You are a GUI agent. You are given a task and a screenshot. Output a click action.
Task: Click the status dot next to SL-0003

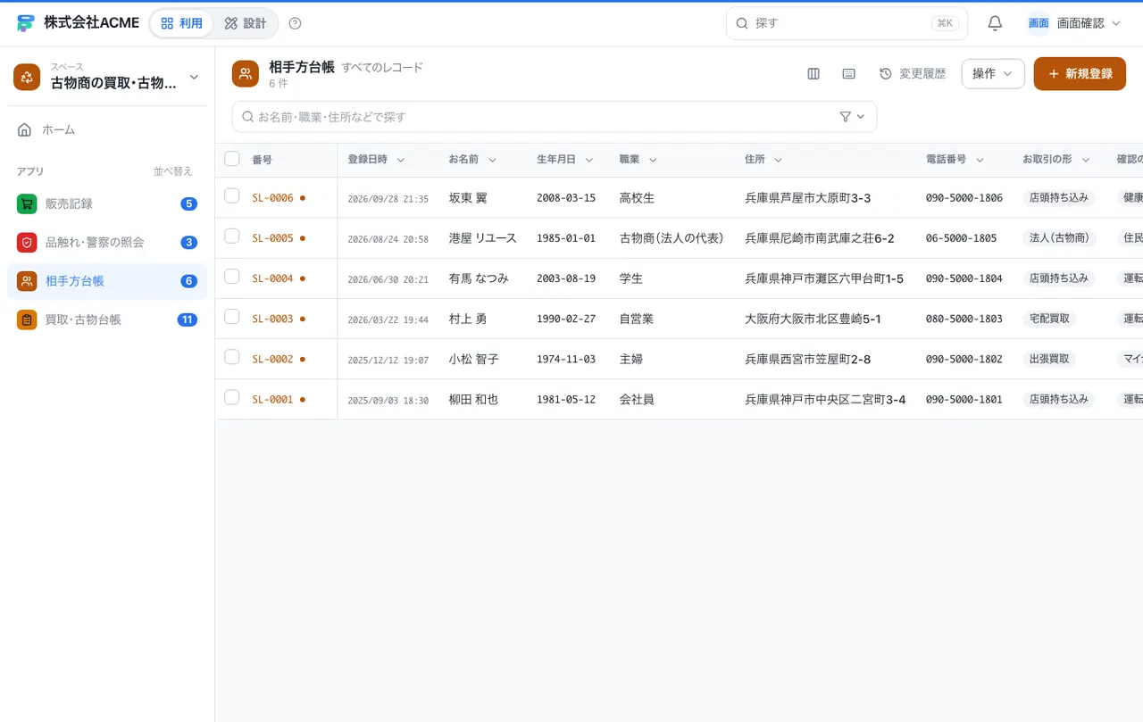[x=303, y=319]
